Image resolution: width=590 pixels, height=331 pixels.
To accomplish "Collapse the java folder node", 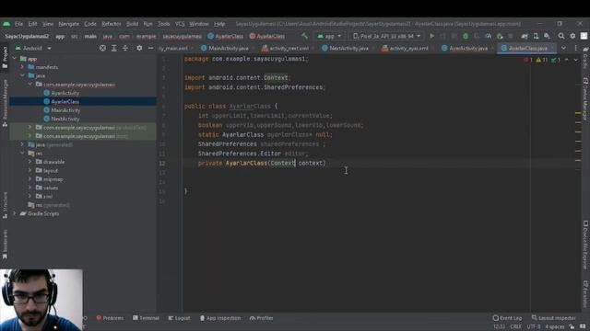I will click(x=22, y=75).
